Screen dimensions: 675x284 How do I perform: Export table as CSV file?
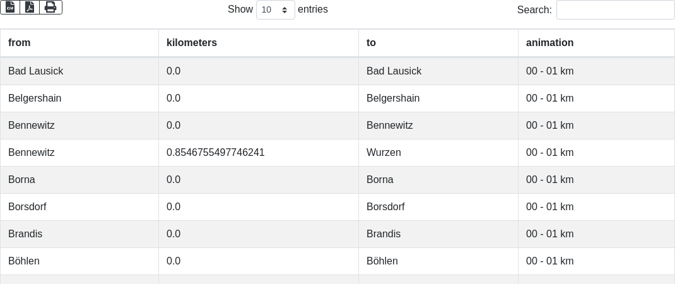tap(10, 7)
